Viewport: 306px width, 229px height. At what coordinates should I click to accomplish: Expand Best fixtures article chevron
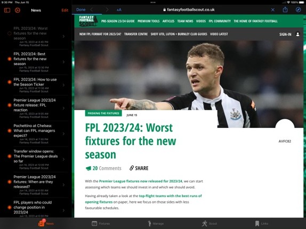[x=63, y=62]
